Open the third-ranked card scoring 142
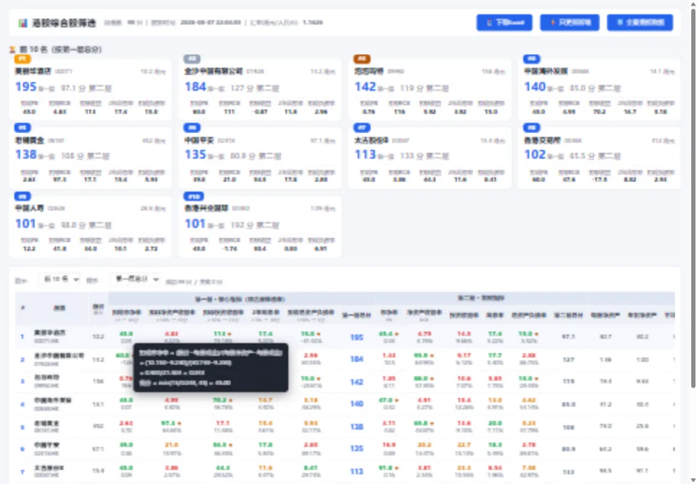The height and width of the screenshot is (484, 697). (x=430, y=90)
